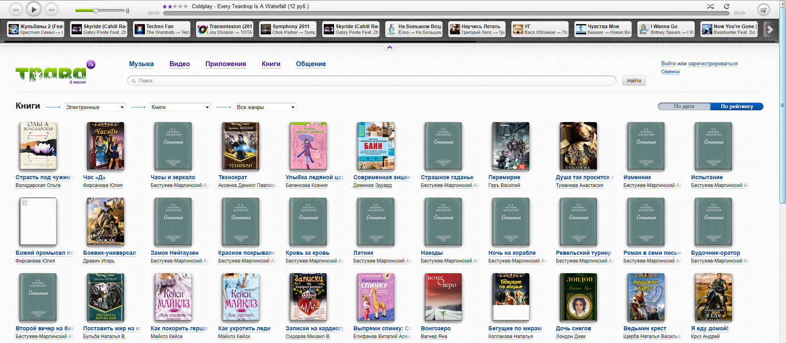The height and width of the screenshot is (343, 786).
Task: Open the Видео section
Action: coord(179,64)
